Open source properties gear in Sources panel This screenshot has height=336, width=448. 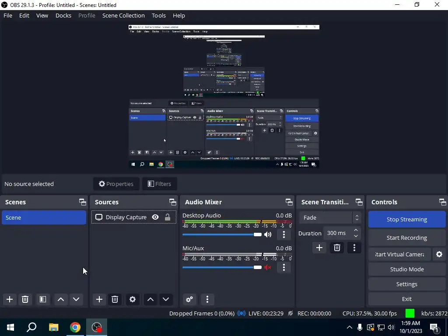pyautogui.click(x=133, y=299)
